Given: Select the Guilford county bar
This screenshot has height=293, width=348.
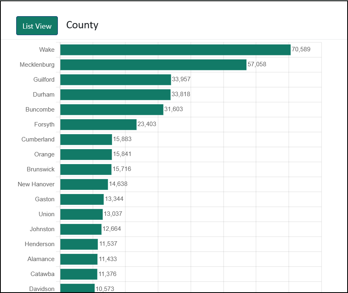Looking at the screenshot, I should point(116,80).
